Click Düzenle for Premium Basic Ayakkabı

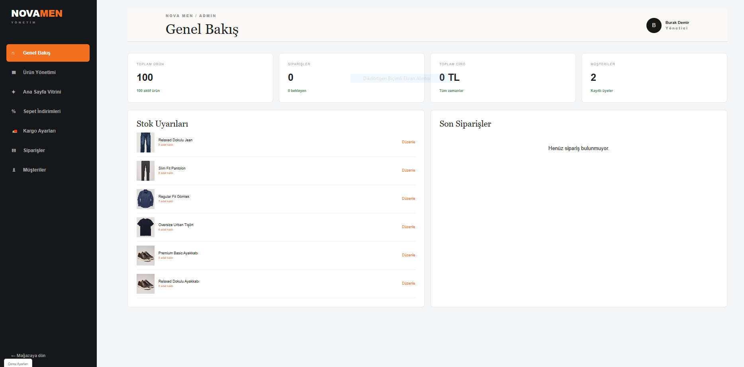(408, 255)
